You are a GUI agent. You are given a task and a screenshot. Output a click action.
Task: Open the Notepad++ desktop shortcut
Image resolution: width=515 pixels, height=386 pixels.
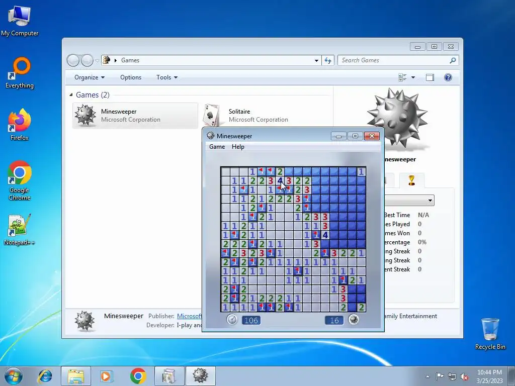[x=20, y=230]
